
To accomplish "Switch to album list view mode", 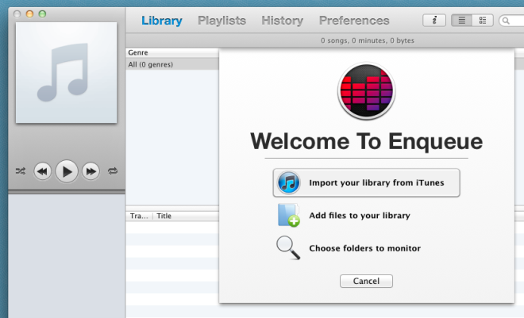I will click(483, 21).
